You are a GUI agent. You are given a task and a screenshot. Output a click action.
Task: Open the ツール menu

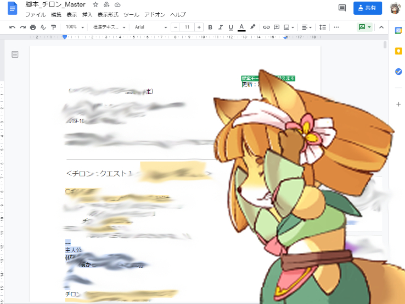131,15
